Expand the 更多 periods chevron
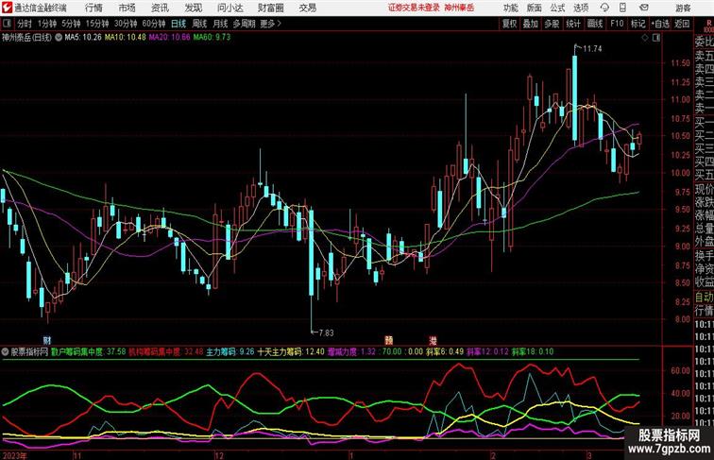This screenshot has width=714, height=460. pyautogui.click(x=280, y=24)
